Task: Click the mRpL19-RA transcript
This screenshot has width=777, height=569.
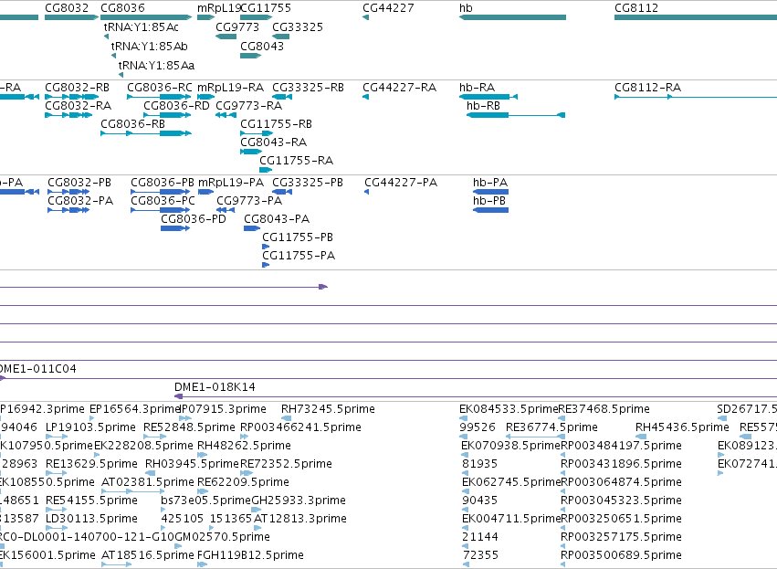Action: coord(205,97)
